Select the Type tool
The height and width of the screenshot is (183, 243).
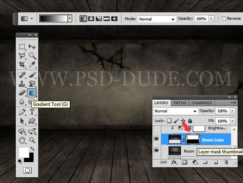pos(32,112)
